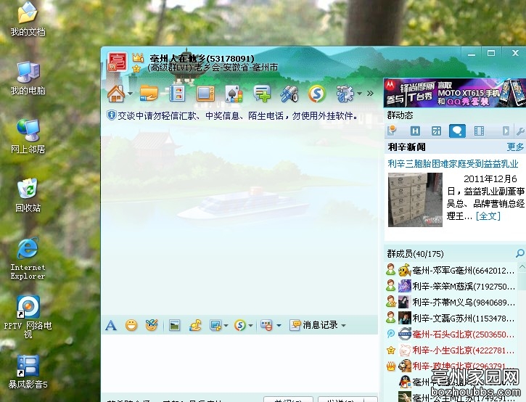The width and height of the screenshot is (526, 402).
Task: Expand dropdown next to chat S icon
Action: click(x=250, y=326)
